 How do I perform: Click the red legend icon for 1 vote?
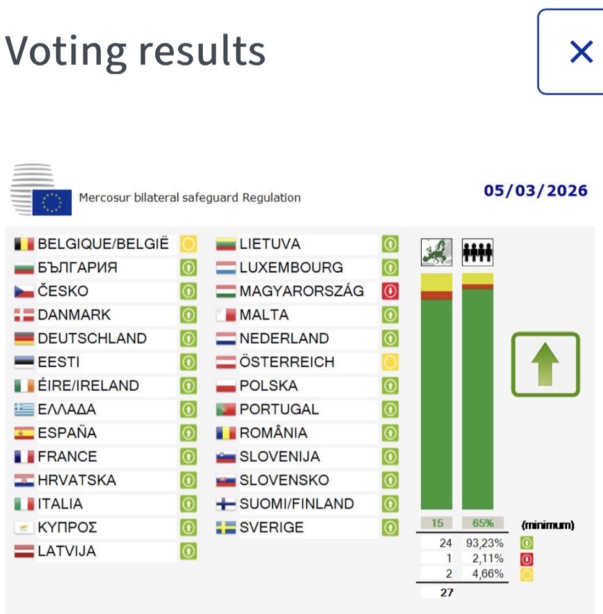(x=528, y=559)
